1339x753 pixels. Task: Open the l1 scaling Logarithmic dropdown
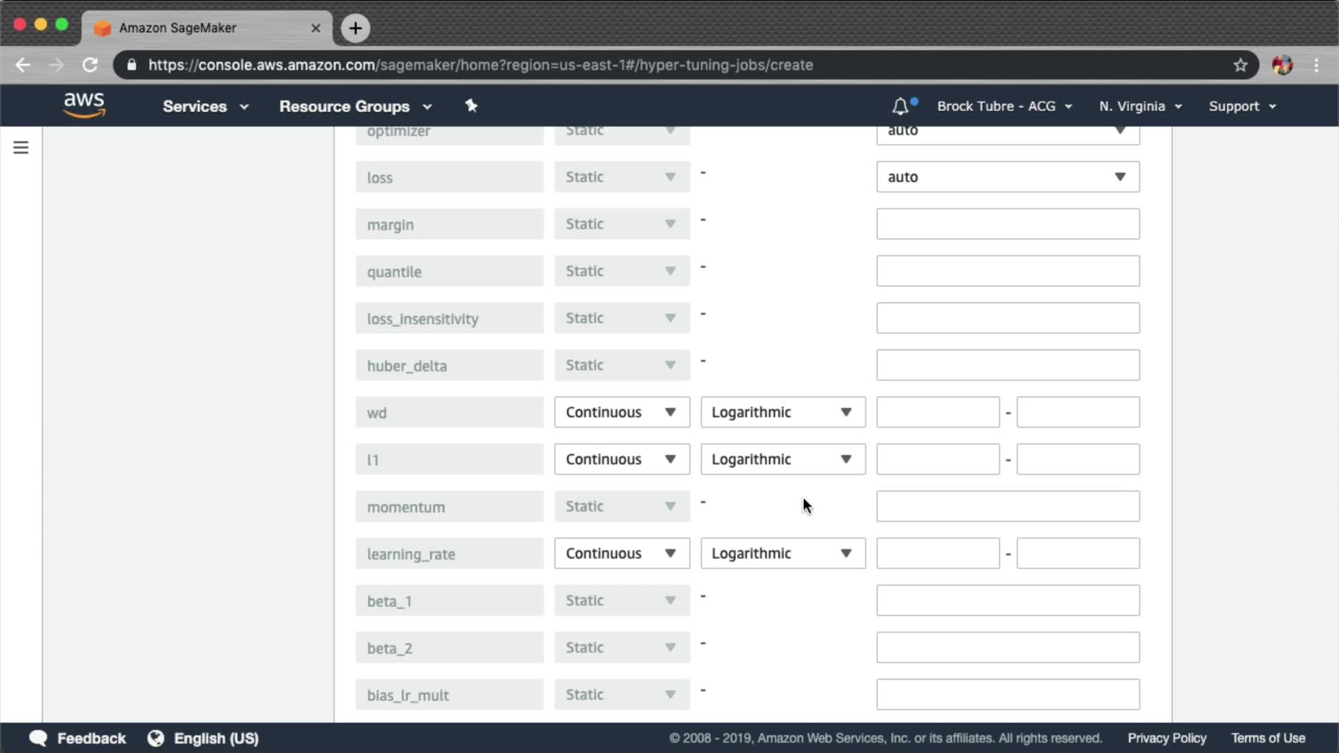pos(782,459)
